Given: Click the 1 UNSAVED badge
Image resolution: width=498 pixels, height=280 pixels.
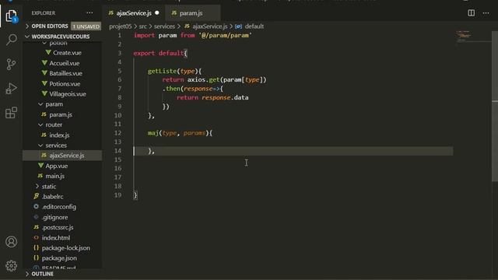Looking at the screenshot, I should 86,26.
